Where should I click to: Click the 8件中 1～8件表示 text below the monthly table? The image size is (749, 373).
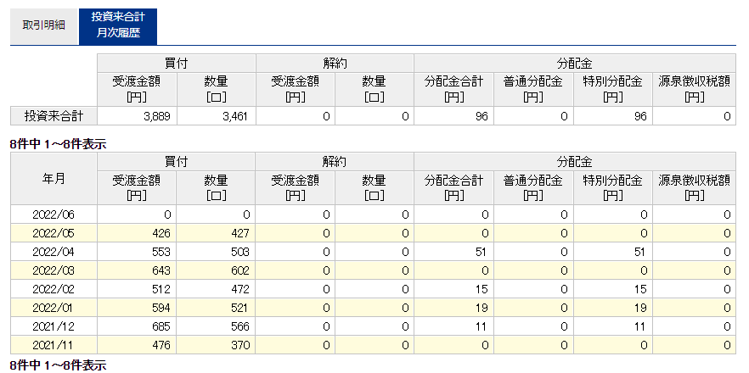(x=59, y=365)
